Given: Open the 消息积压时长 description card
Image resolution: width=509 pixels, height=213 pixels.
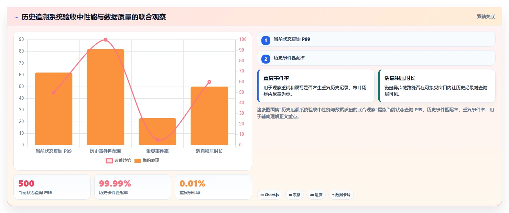Looking at the screenshot, I should 437,86.
